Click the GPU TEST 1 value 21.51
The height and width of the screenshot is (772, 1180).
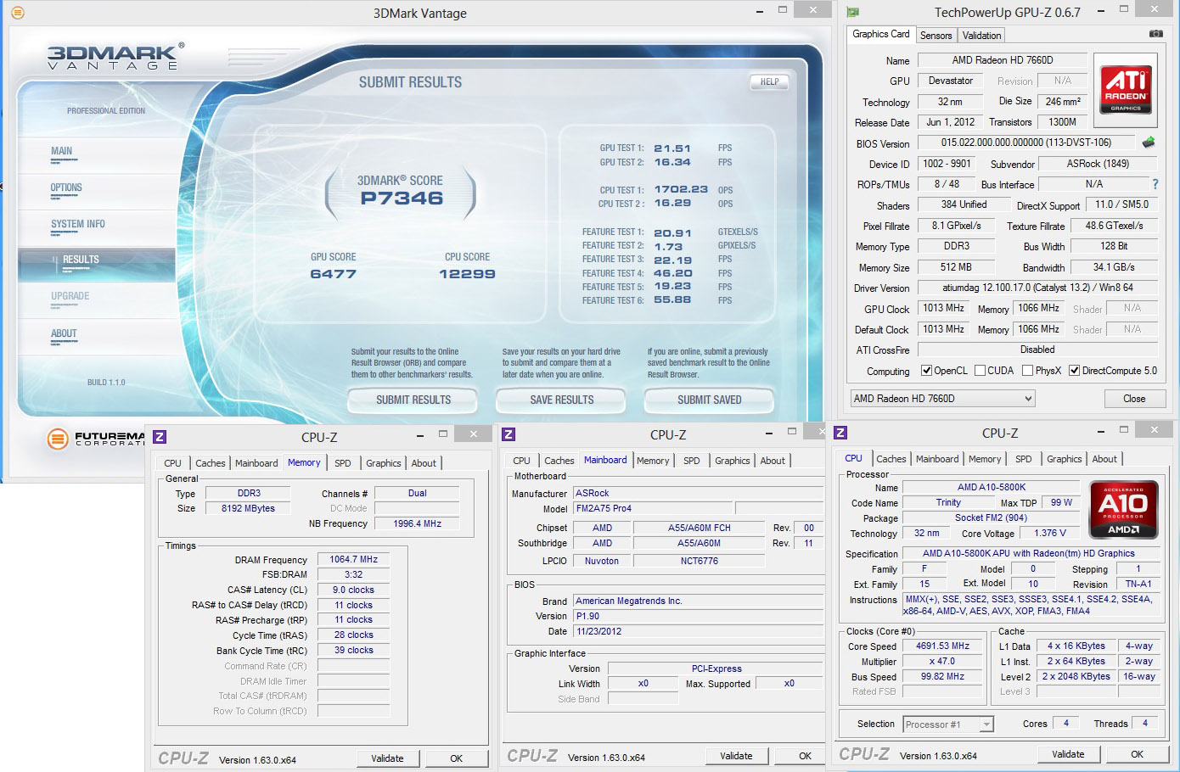(672, 148)
